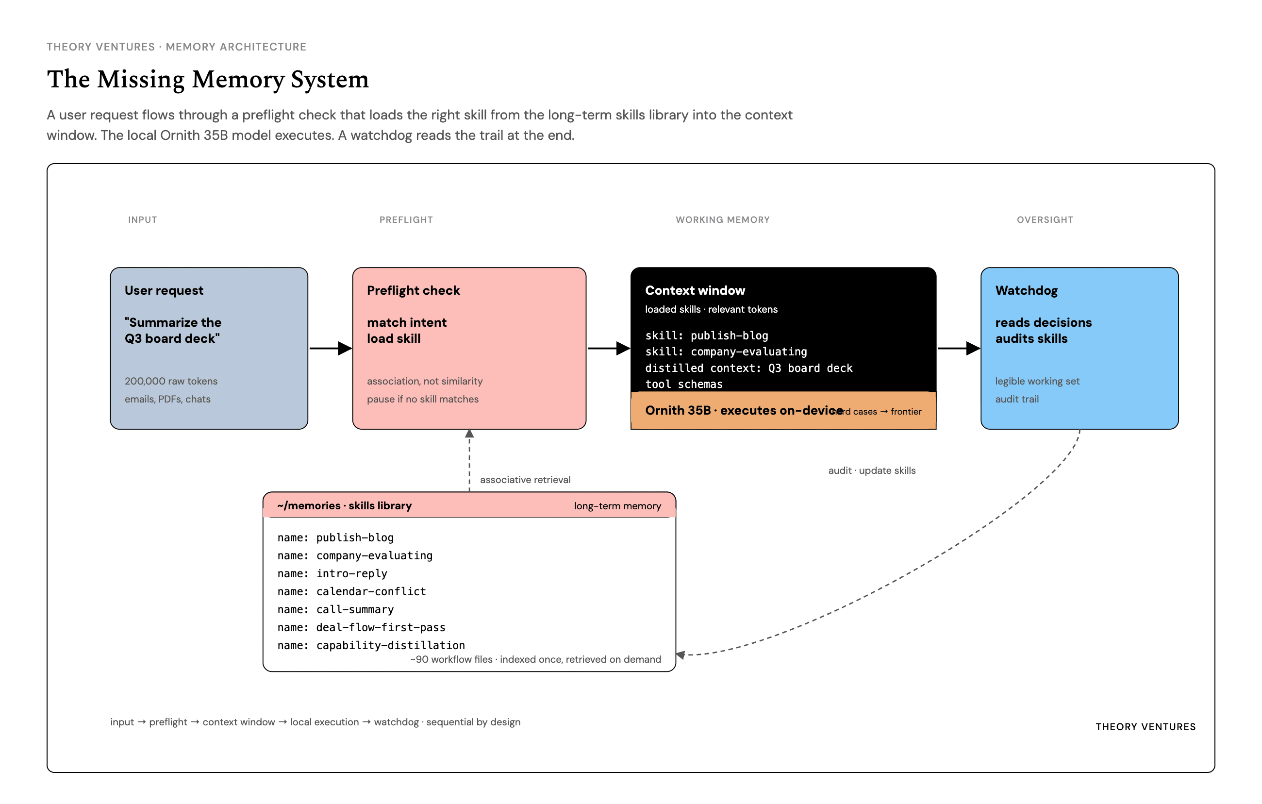
Task: Click the '200,000 raw tokens' note
Action: click(x=171, y=381)
